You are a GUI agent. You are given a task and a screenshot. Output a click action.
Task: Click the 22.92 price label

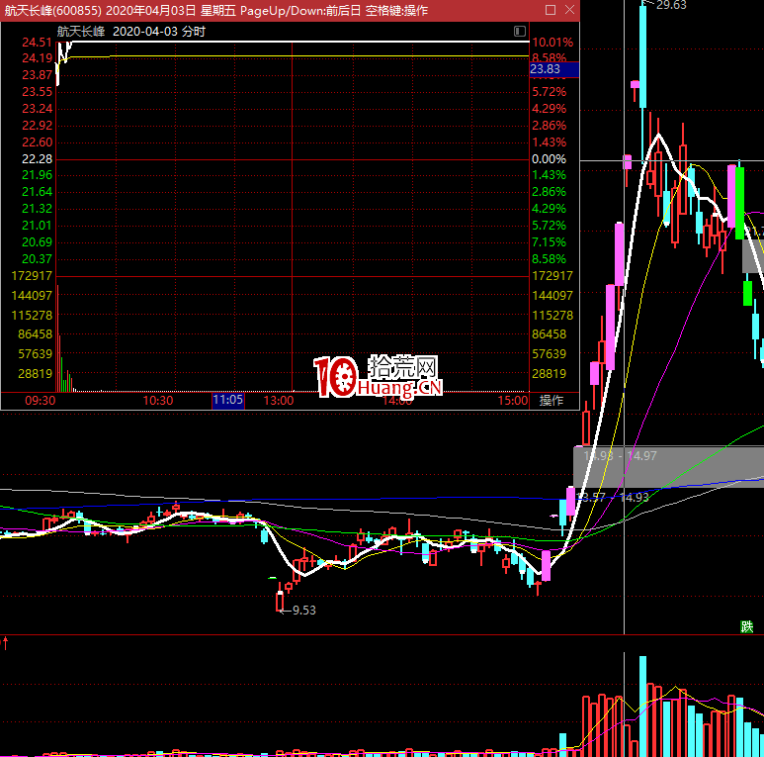coord(37,126)
